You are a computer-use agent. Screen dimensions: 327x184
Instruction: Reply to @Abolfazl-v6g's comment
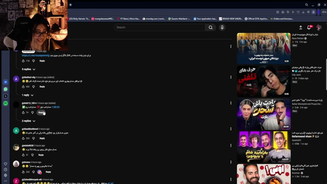42,87
